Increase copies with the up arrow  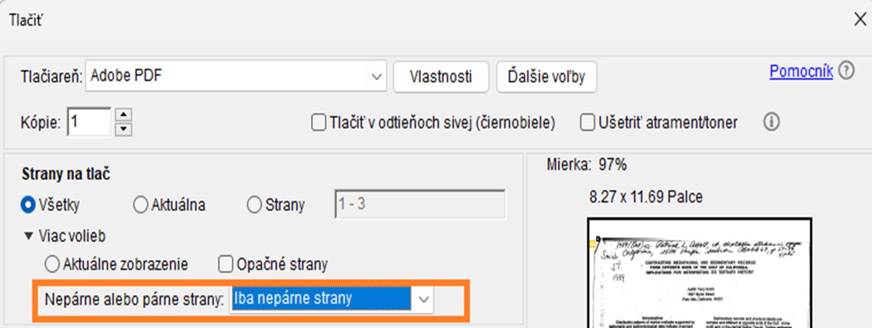(x=124, y=115)
